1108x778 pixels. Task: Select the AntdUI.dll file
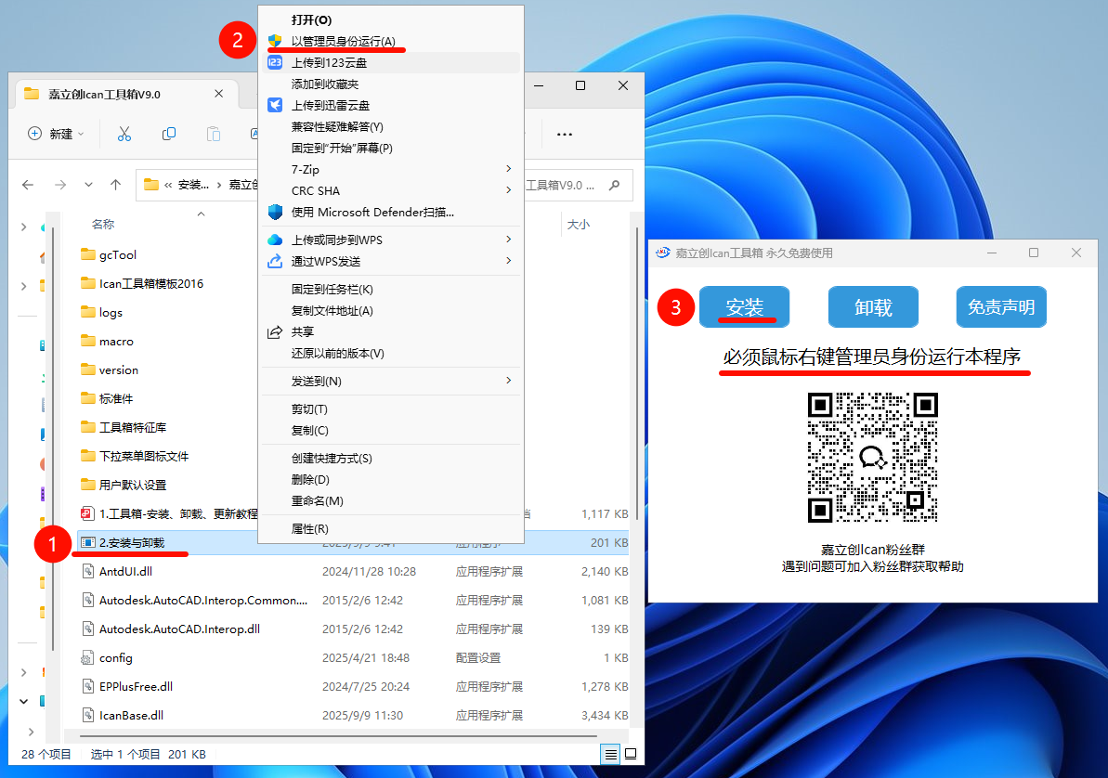[125, 572]
